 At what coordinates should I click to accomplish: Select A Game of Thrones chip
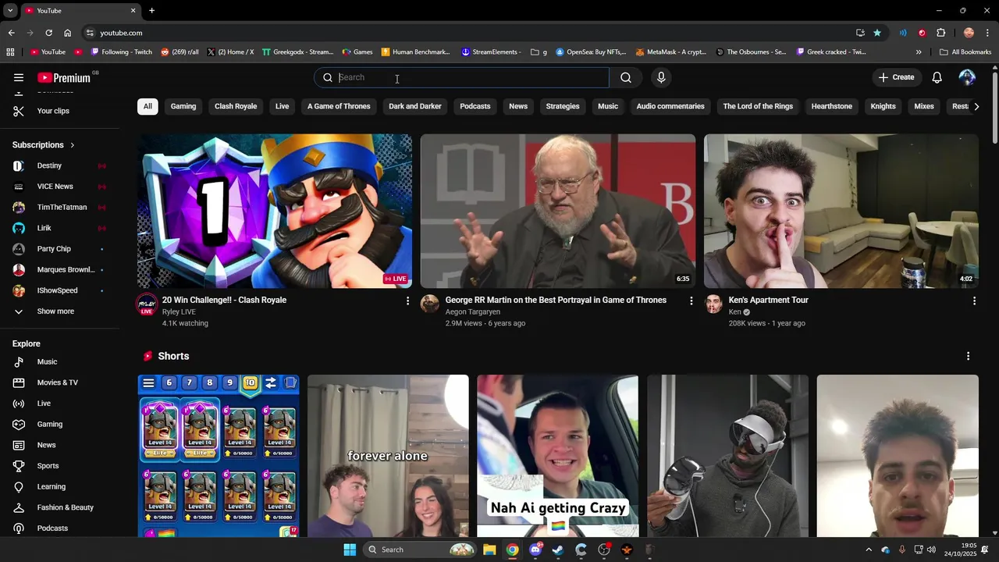pyautogui.click(x=339, y=106)
